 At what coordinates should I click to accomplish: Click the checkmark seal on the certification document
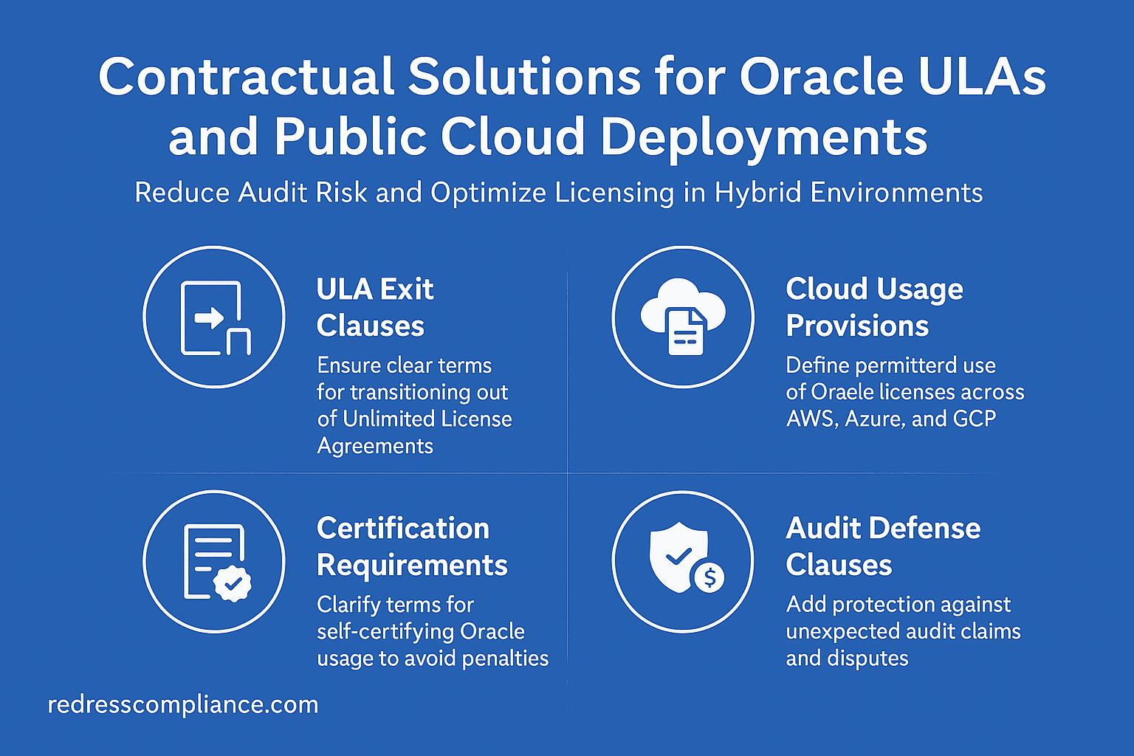point(233,584)
